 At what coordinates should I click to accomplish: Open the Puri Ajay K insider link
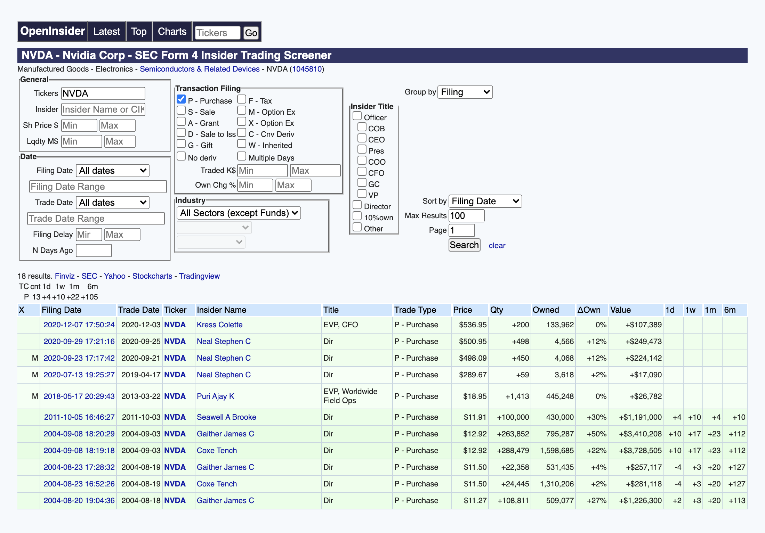(216, 396)
